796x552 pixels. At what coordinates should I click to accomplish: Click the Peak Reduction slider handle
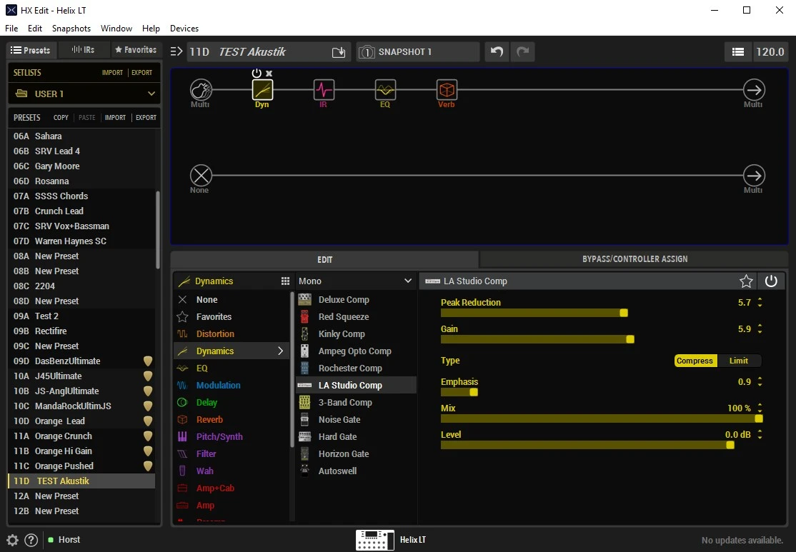pyautogui.click(x=624, y=313)
